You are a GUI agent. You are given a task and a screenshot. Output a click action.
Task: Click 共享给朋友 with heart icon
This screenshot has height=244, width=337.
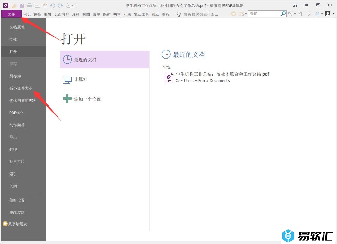(15, 224)
